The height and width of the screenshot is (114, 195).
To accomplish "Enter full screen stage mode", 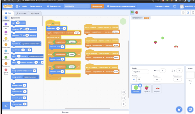I will (x=191, y=13).
